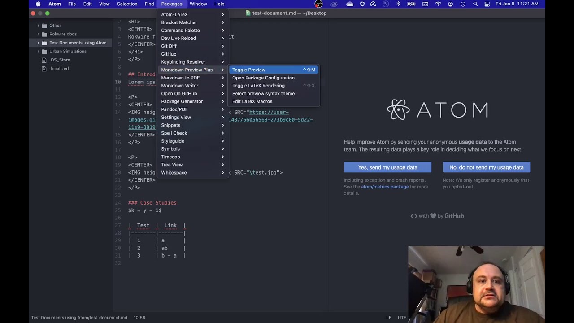Open the Dev Live Reload submenu
Screen dimensions: 574x323
192,38
